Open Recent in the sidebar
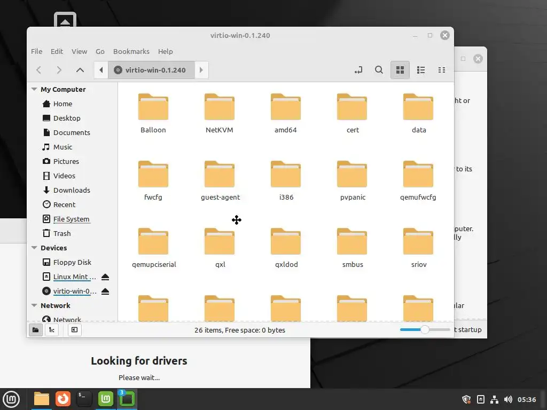The height and width of the screenshot is (410, 547). coord(65,204)
